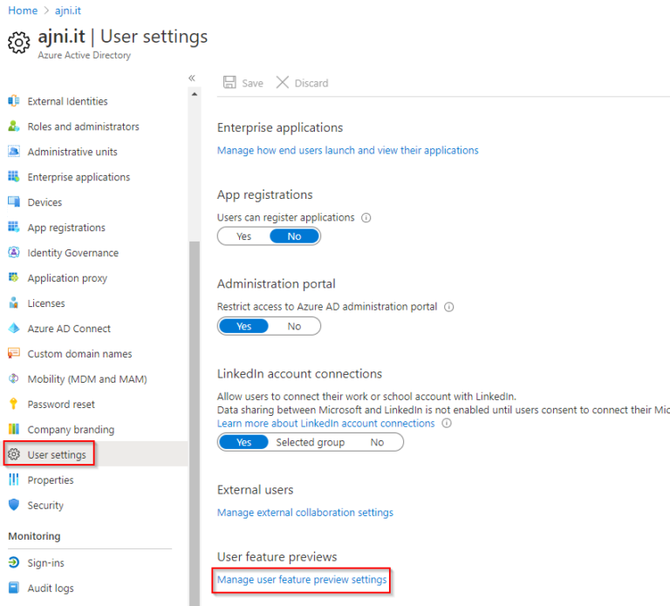Image resolution: width=670 pixels, height=606 pixels.
Task: Click the User settings gear icon in sidebar
Action: click(14, 454)
